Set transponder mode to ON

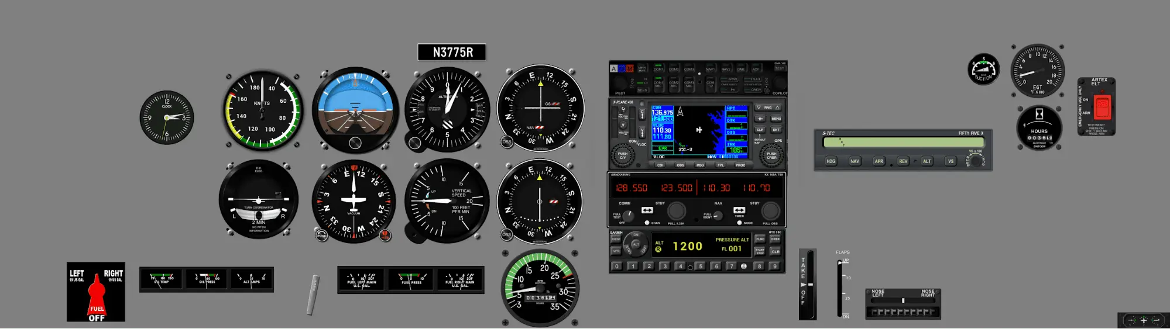[x=636, y=235]
